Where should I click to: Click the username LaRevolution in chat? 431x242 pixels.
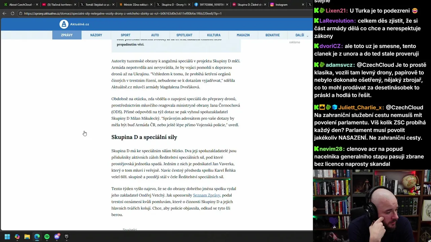coord(337,21)
